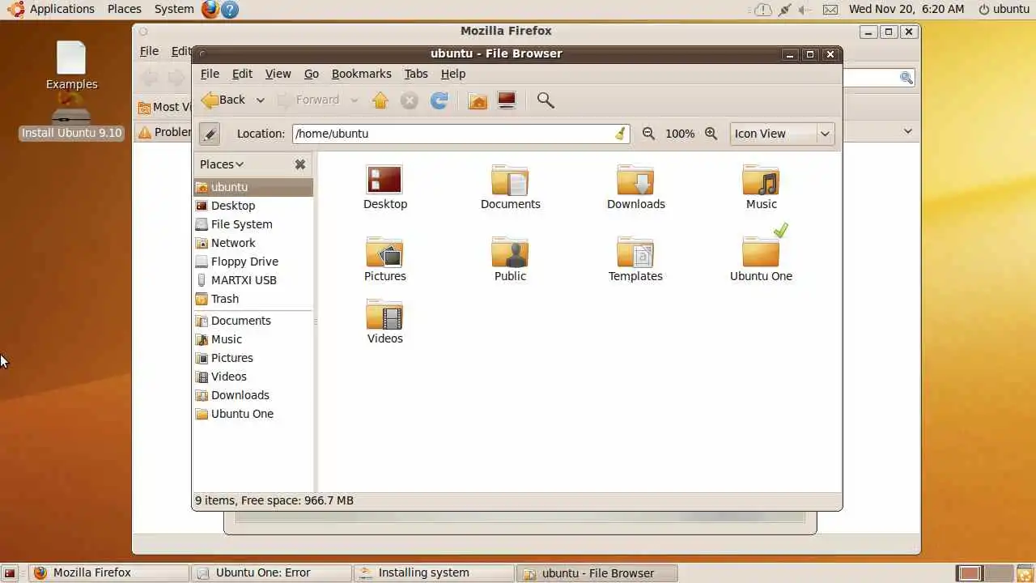Screen dimensions: 1036x583
Task: Launch Install Ubuntu 9.10 desktop icon
Action: (71, 117)
